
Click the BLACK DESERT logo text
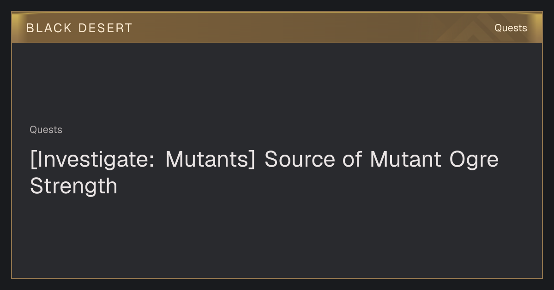(79, 28)
